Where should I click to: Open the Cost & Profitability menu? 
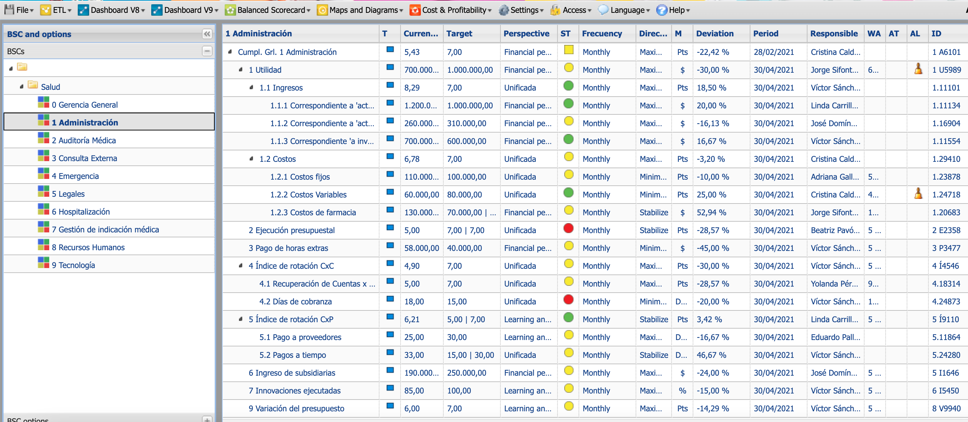[454, 10]
